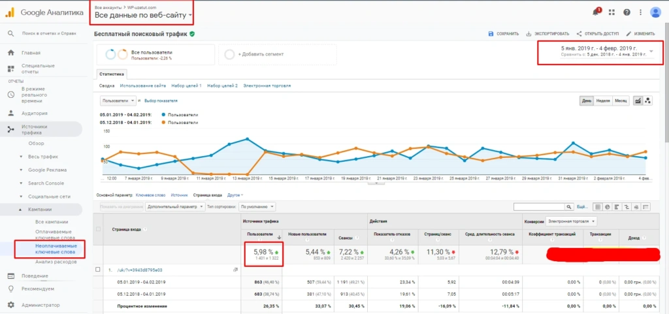Select the pie chart percentage view icon
This screenshot has width=669, height=314.
click(x=607, y=207)
